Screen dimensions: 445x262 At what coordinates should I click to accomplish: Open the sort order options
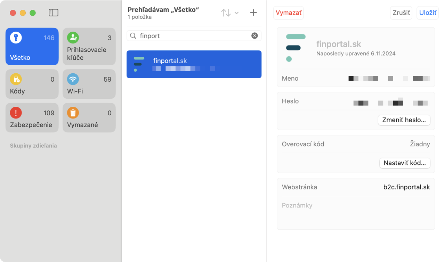pyautogui.click(x=226, y=13)
